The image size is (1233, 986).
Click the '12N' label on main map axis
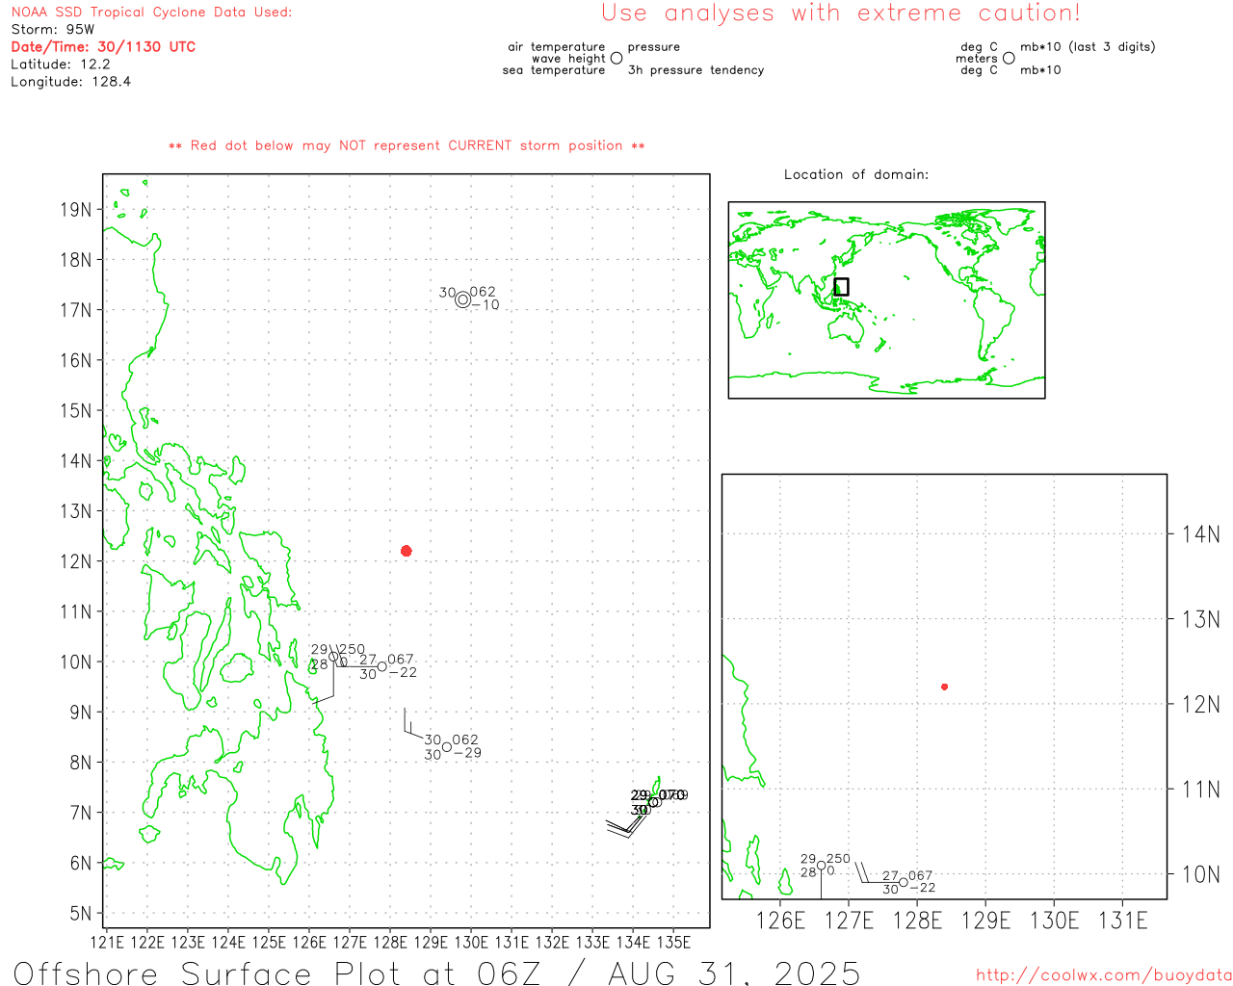click(x=76, y=561)
